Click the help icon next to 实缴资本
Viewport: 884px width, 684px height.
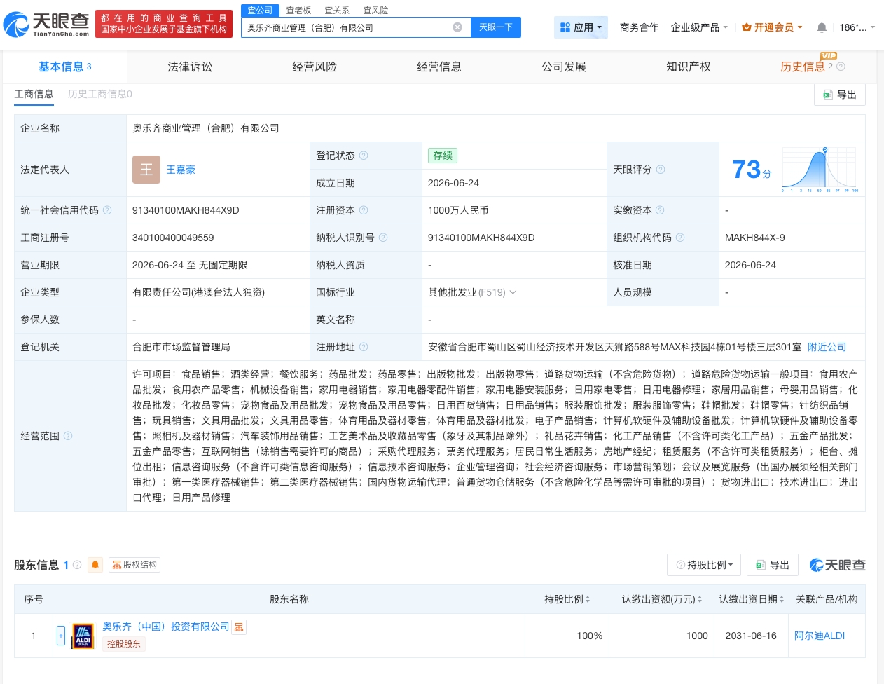pos(660,210)
